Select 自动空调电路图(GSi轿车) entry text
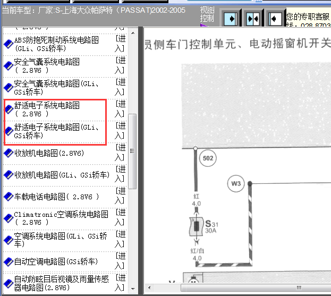This screenshot has width=331, height=296. click(x=56, y=262)
